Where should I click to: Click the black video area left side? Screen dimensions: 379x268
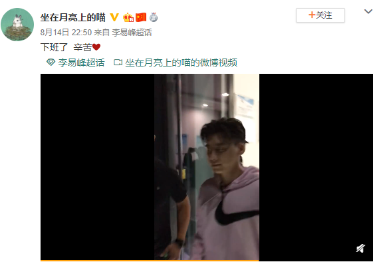[97, 167]
